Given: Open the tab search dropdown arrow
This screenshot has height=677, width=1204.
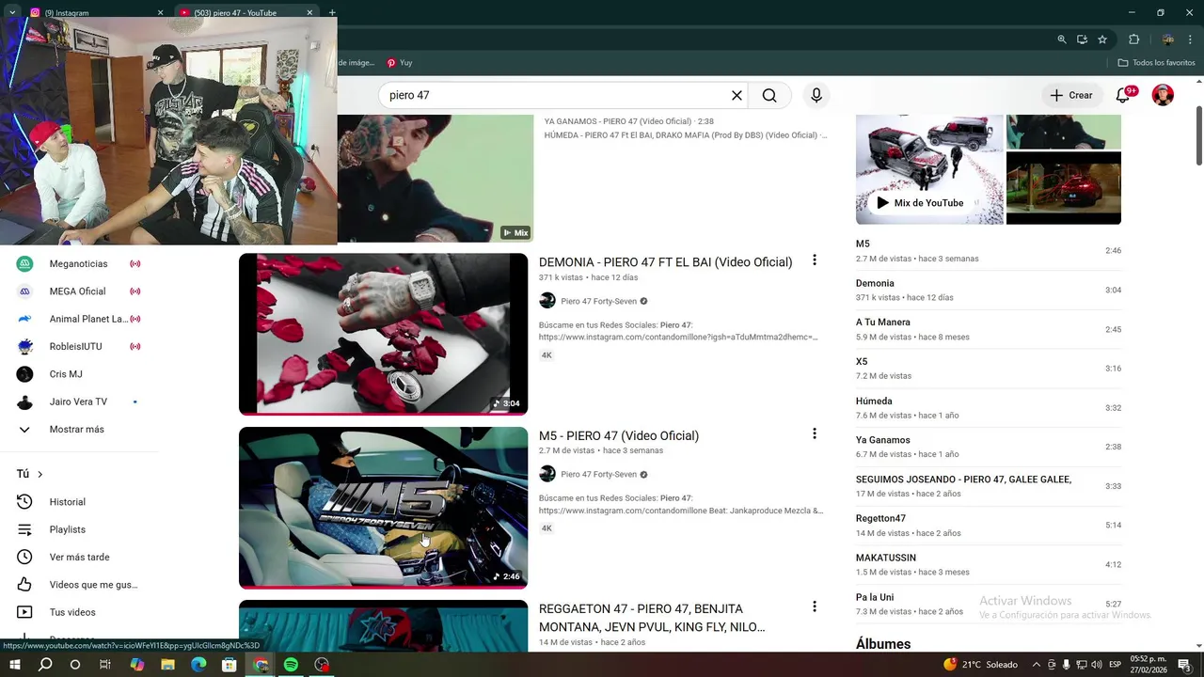Looking at the screenshot, I should [12, 13].
